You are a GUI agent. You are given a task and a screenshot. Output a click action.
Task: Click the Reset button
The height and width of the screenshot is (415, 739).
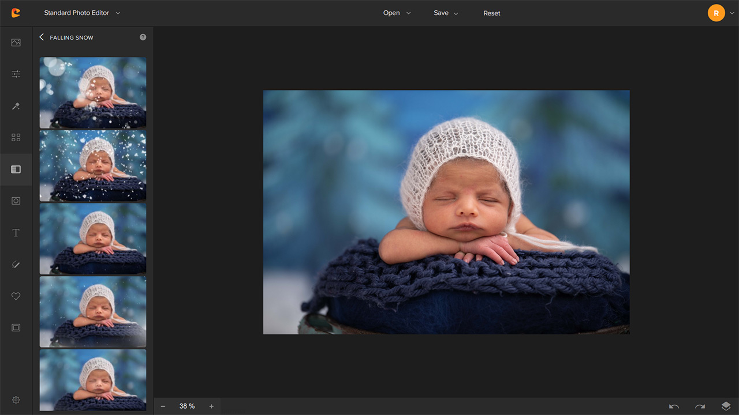(x=492, y=13)
